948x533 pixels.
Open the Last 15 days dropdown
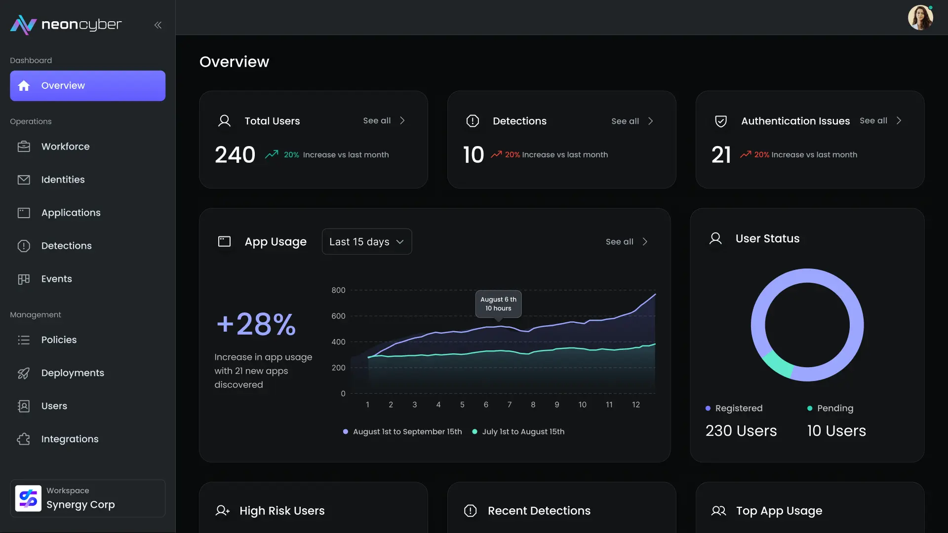pyautogui.click(x=366, y=242)
